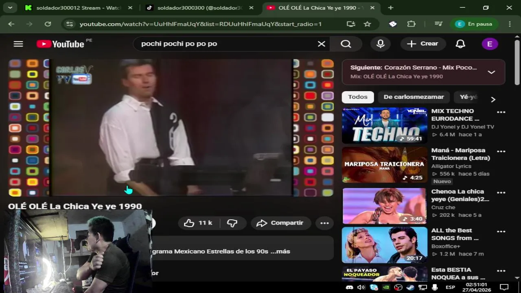Viewport: 521px width, 293px height.
Task: Share the video with Compartir
Action: 280,223
